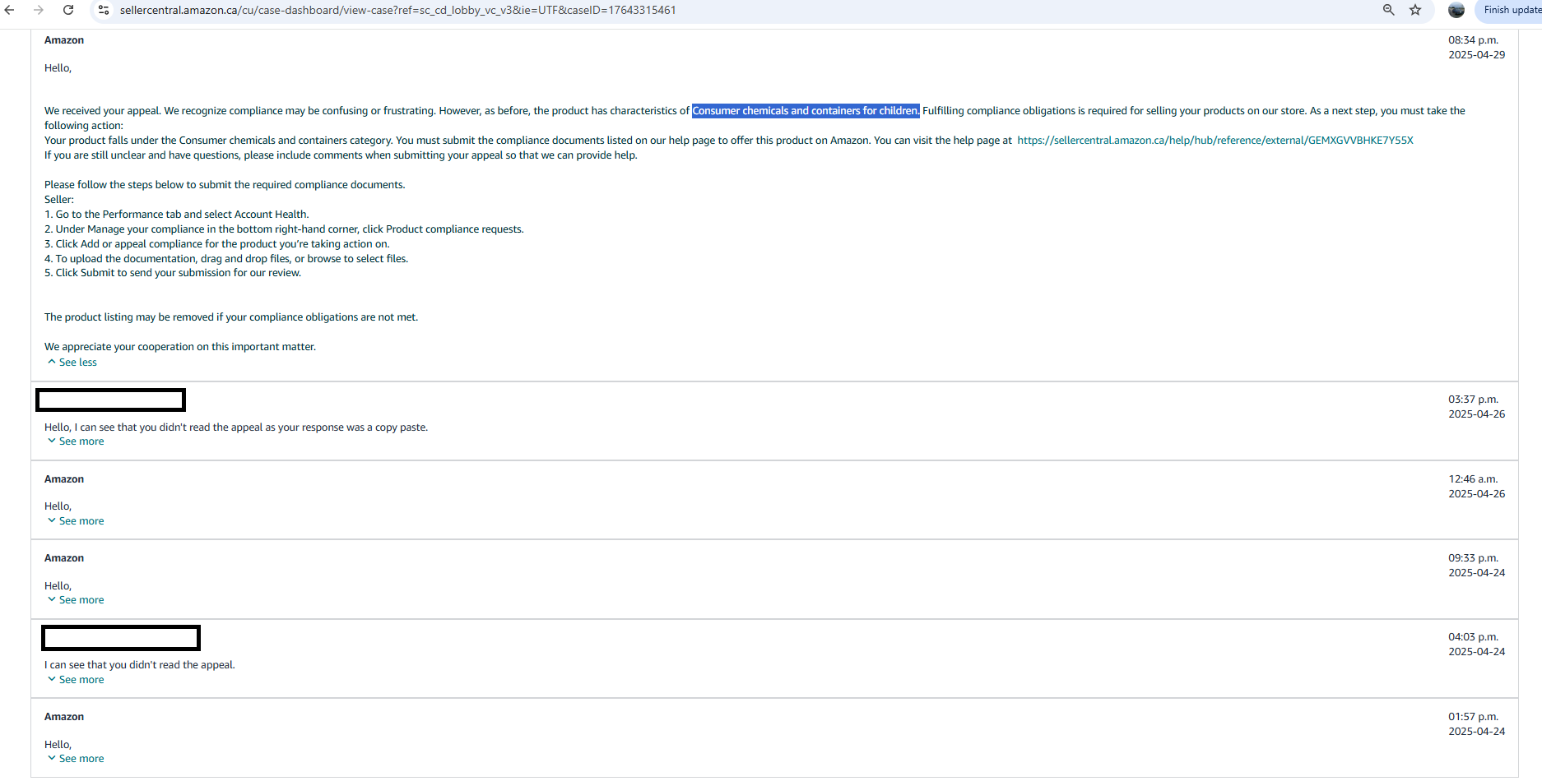Click the 09:33 p.m. timestamp
The width and height of the screenshot is (1542, 781).
(x=1474, y=558)
